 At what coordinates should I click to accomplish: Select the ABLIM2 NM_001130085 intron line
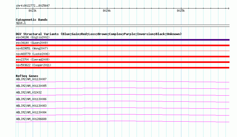122,88
